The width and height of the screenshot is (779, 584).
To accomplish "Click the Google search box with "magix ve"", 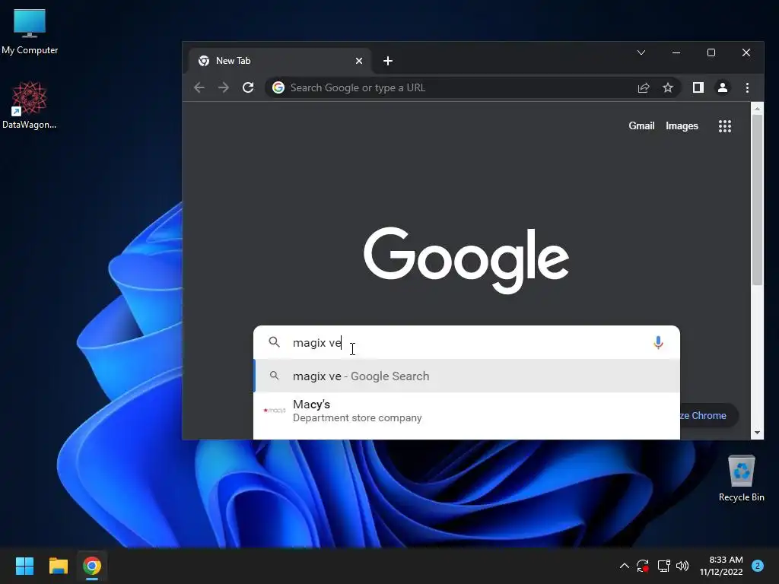I will 466,343.
